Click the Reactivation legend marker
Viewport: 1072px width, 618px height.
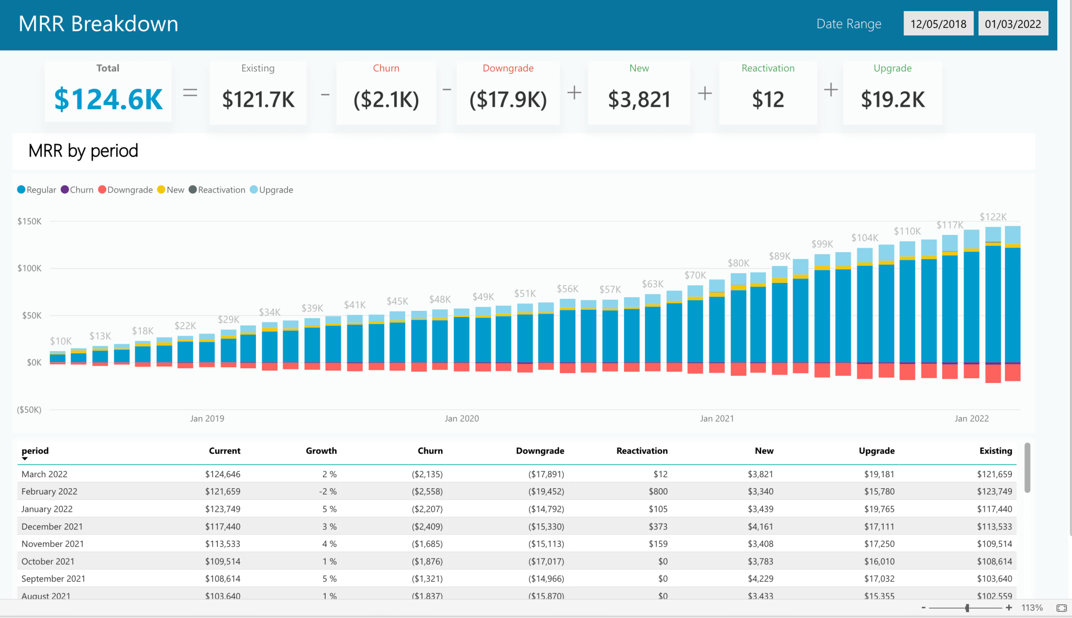(193, 189)
